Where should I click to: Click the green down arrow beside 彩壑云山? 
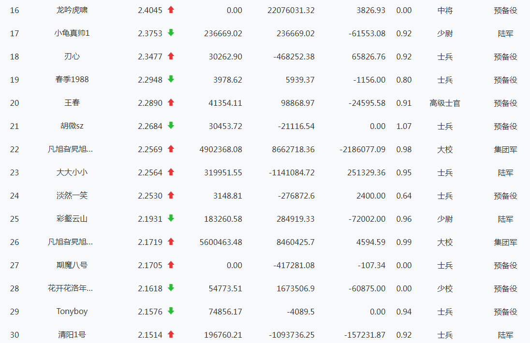coord(171,218)
